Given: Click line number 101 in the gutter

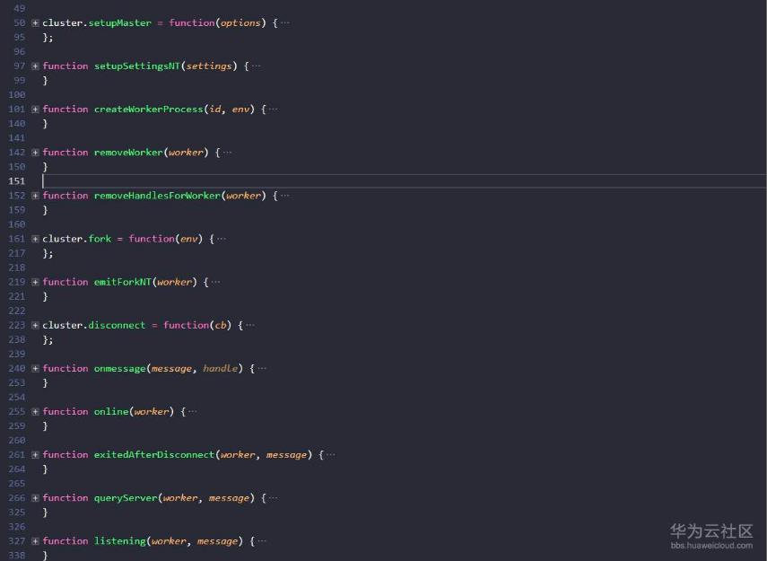Looking at the screenshot, I should (x=17, y=110).
